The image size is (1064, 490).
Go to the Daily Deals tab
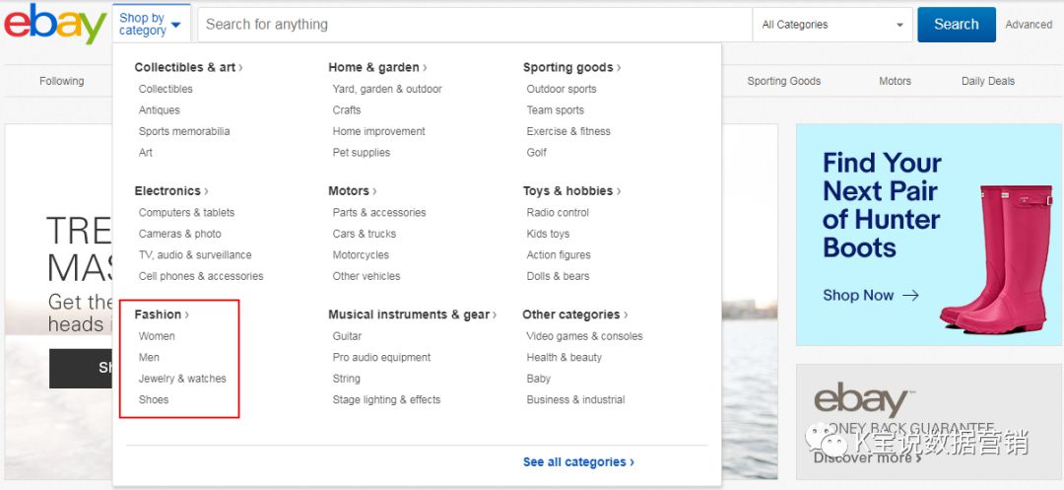[987, 81]
